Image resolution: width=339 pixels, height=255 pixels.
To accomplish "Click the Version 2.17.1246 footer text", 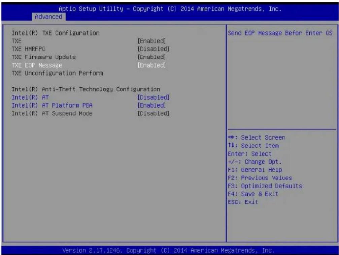I will point(169,251).
